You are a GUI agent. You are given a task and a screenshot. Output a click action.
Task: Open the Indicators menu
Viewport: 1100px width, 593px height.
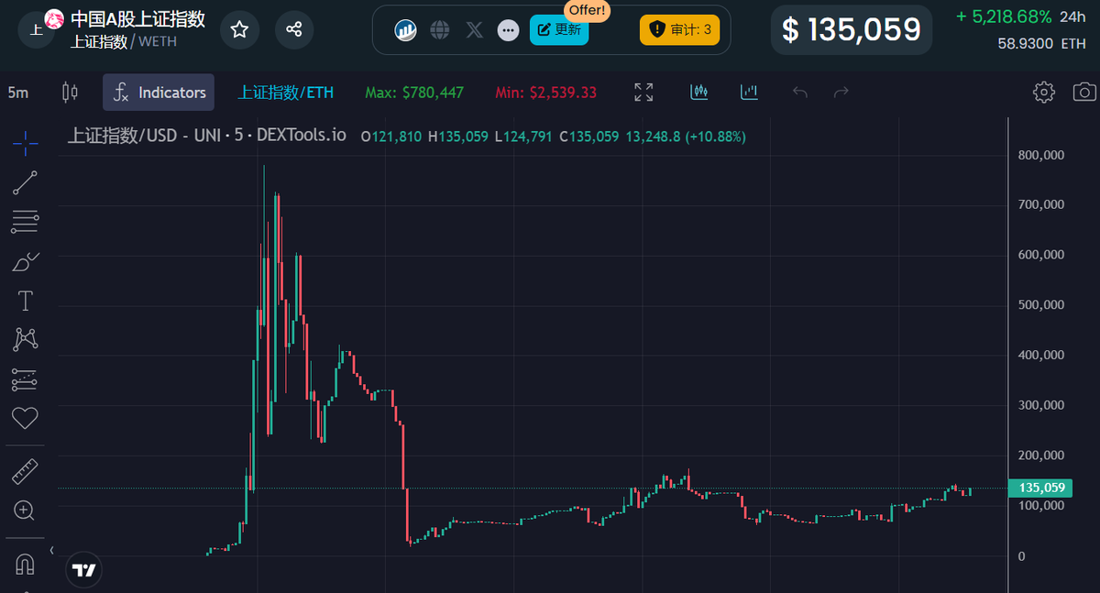(x=159, y=93)
